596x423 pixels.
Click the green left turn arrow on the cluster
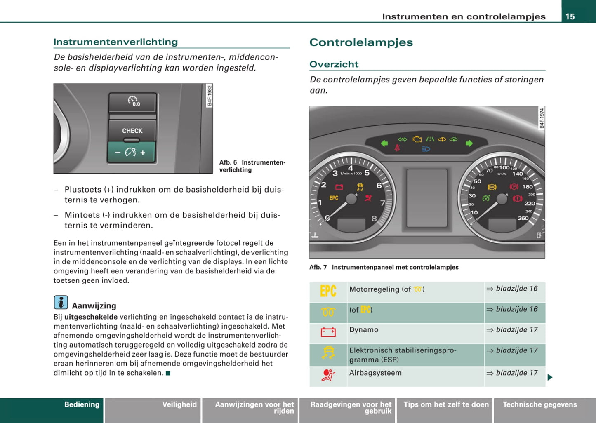(x=384, y=143)
